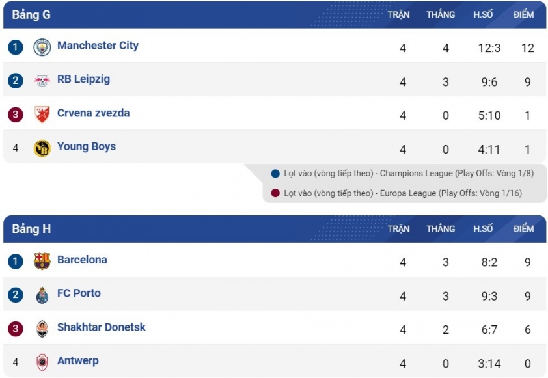
Task: Click the Antwerp club crest
Action: point(42,362)
